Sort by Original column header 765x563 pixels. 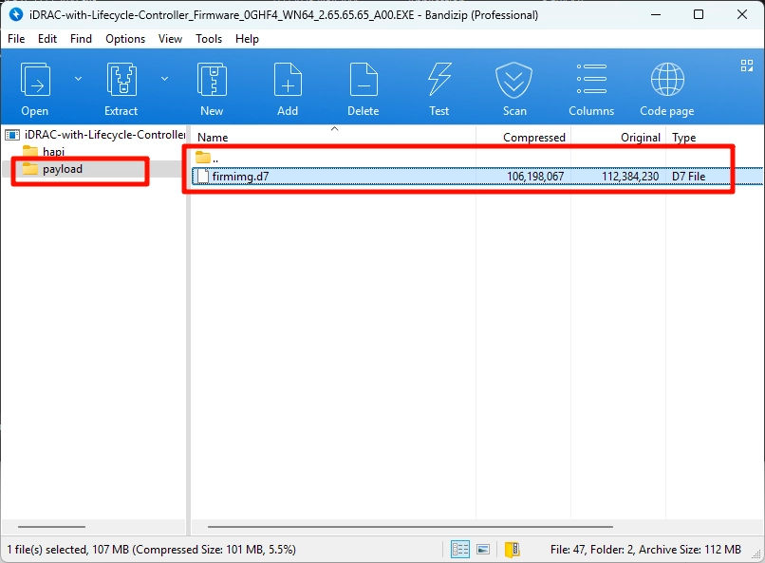pyautogui.click(x=640, y=138)
